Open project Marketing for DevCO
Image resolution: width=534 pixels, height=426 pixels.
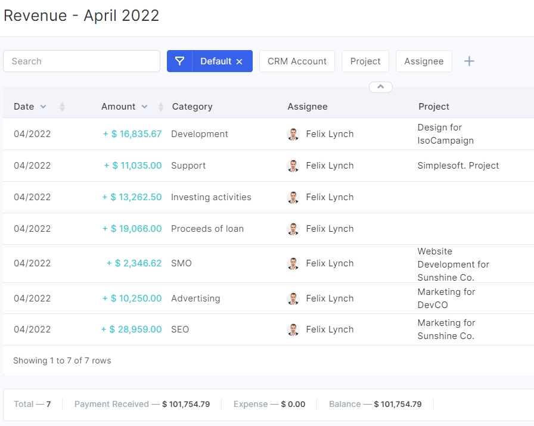point(446,298)
